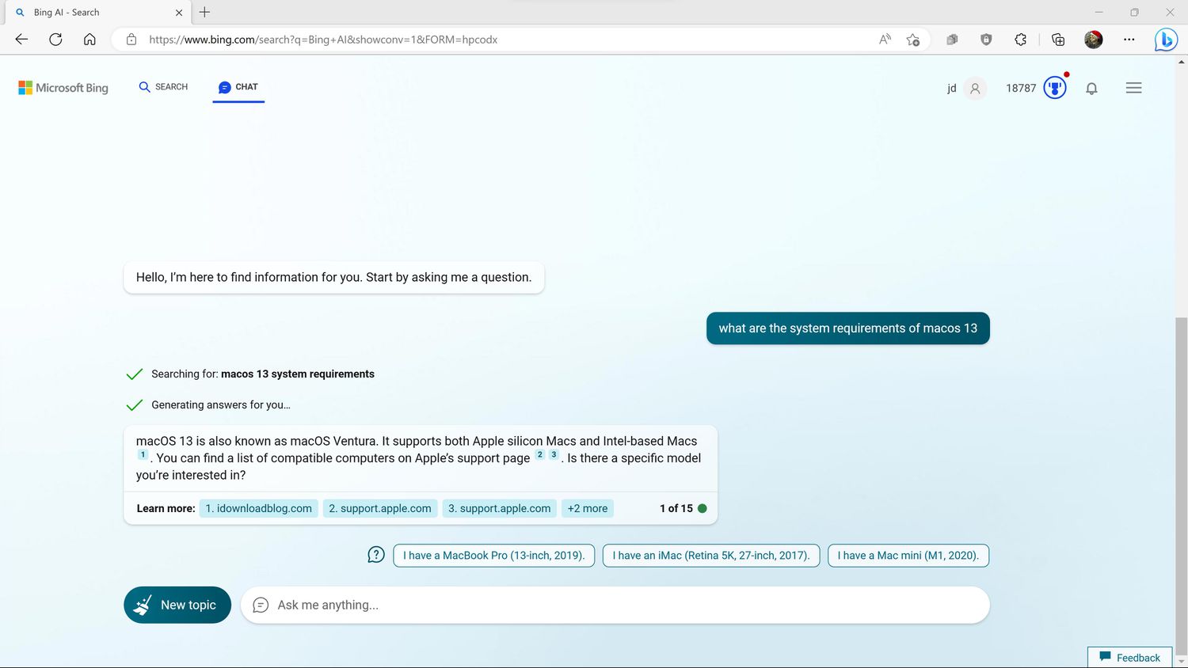Screen dimensions: 1188x668
Task: Start a New topic
Action: 177,605
